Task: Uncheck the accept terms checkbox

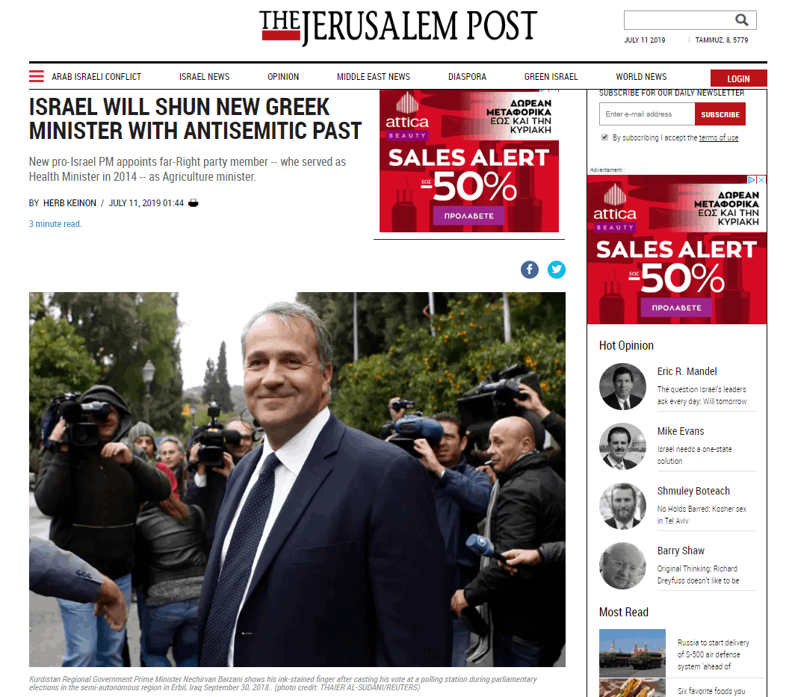Action: [x=604, y=137]
